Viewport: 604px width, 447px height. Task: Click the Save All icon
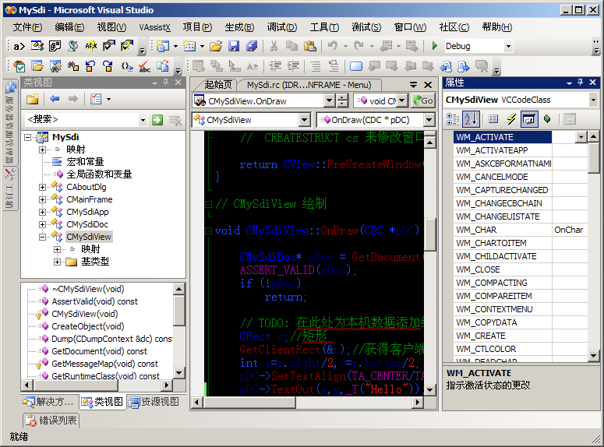[x=252, y=46]
